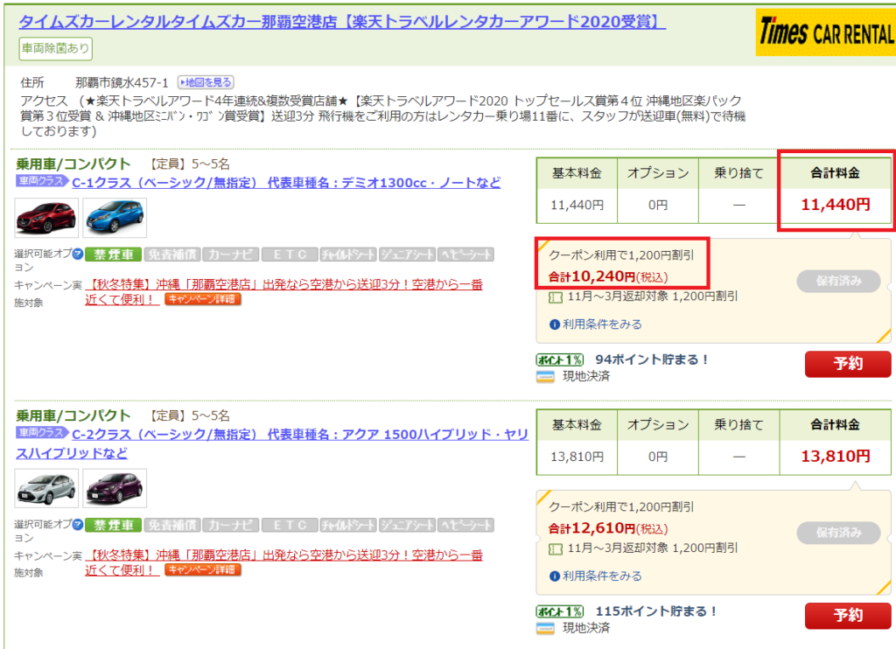Click the coupon ticket icon in C-2 coupon box
The height and width of the screenshot is (649, 896).
coord(555,549)
